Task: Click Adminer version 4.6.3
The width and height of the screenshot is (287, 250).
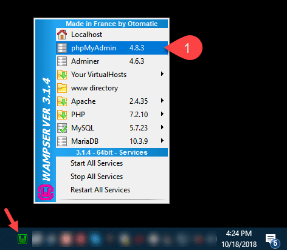Action: [x=137, y=61]
